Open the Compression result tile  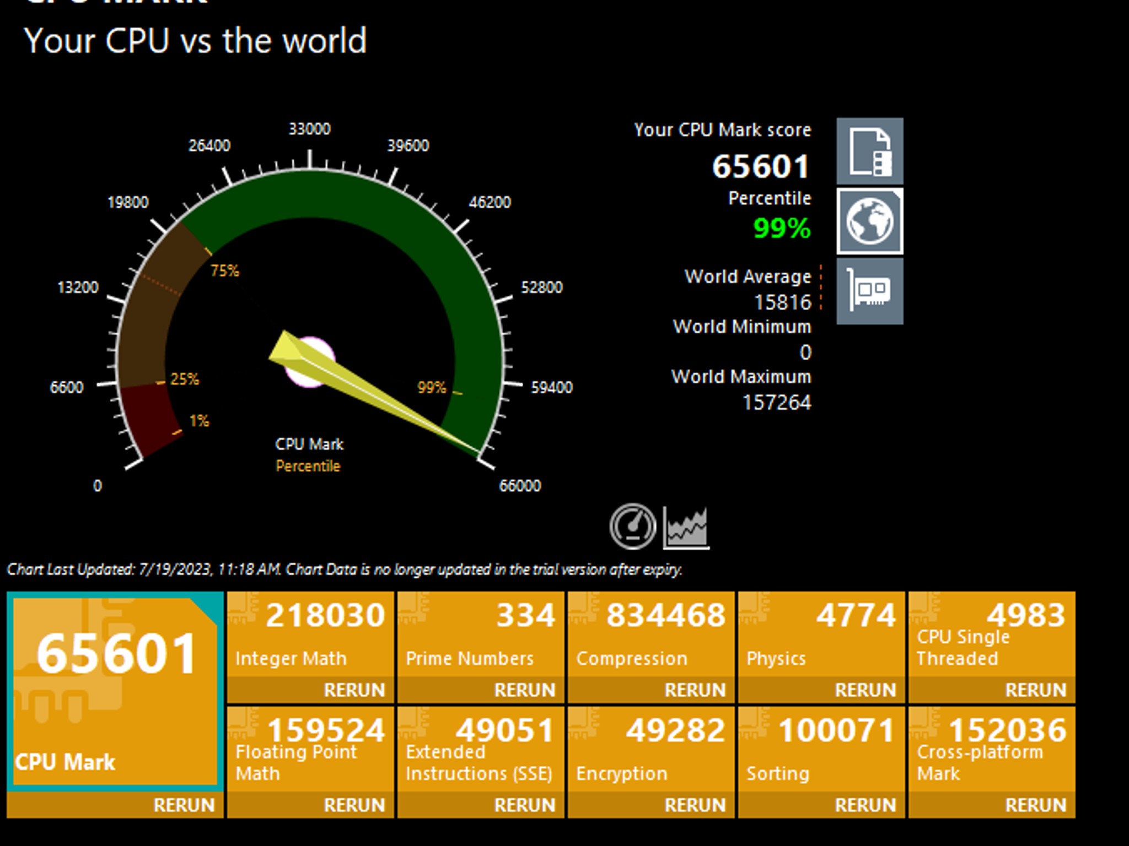pos(651,634)
